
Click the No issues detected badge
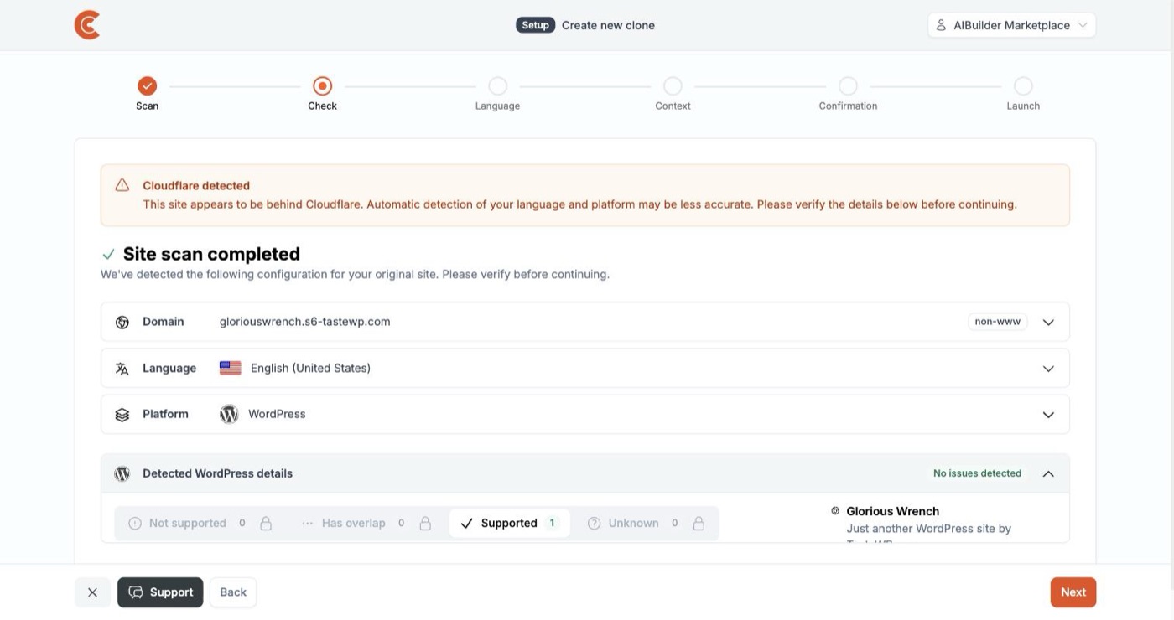(977, 473)
